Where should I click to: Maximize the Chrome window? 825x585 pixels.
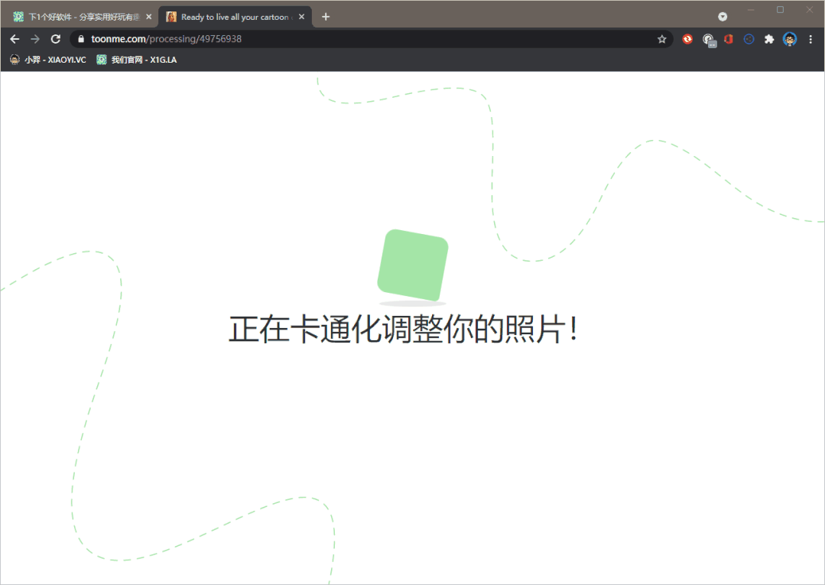(x=781, y=9)
